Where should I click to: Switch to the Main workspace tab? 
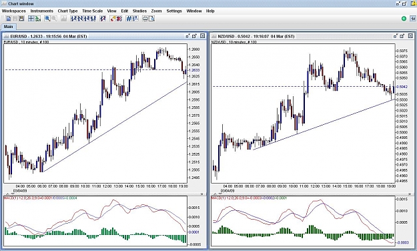(x=8, y=27)
